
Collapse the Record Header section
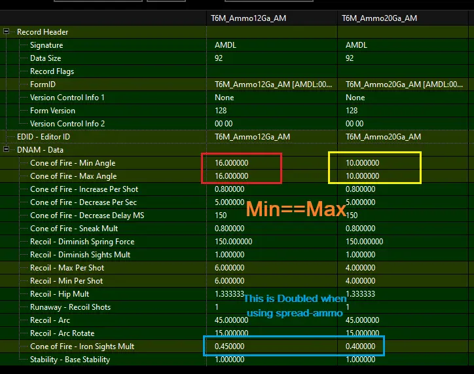(x=6, y=31)
